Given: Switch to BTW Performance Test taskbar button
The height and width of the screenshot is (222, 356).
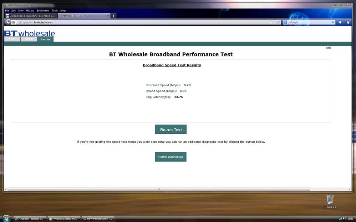Looking at the screenshot, I should tap(98, 218).
